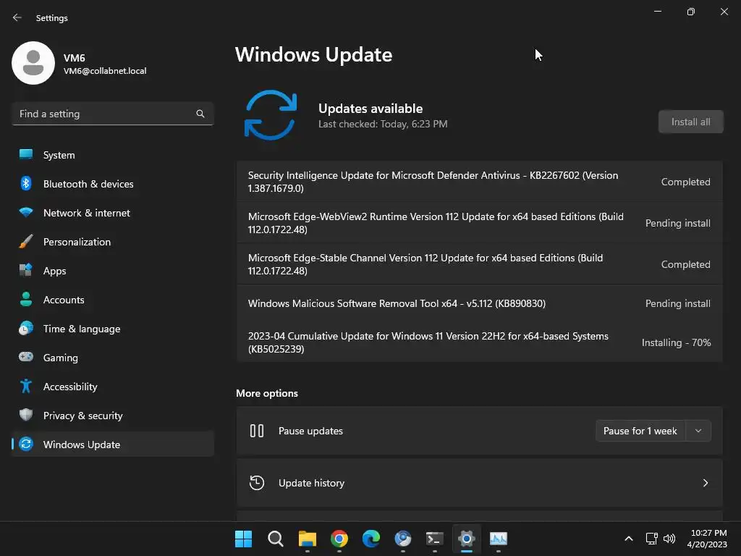
Task: Open the terminal app from taskbar
Action: click(x=434, y=539)
